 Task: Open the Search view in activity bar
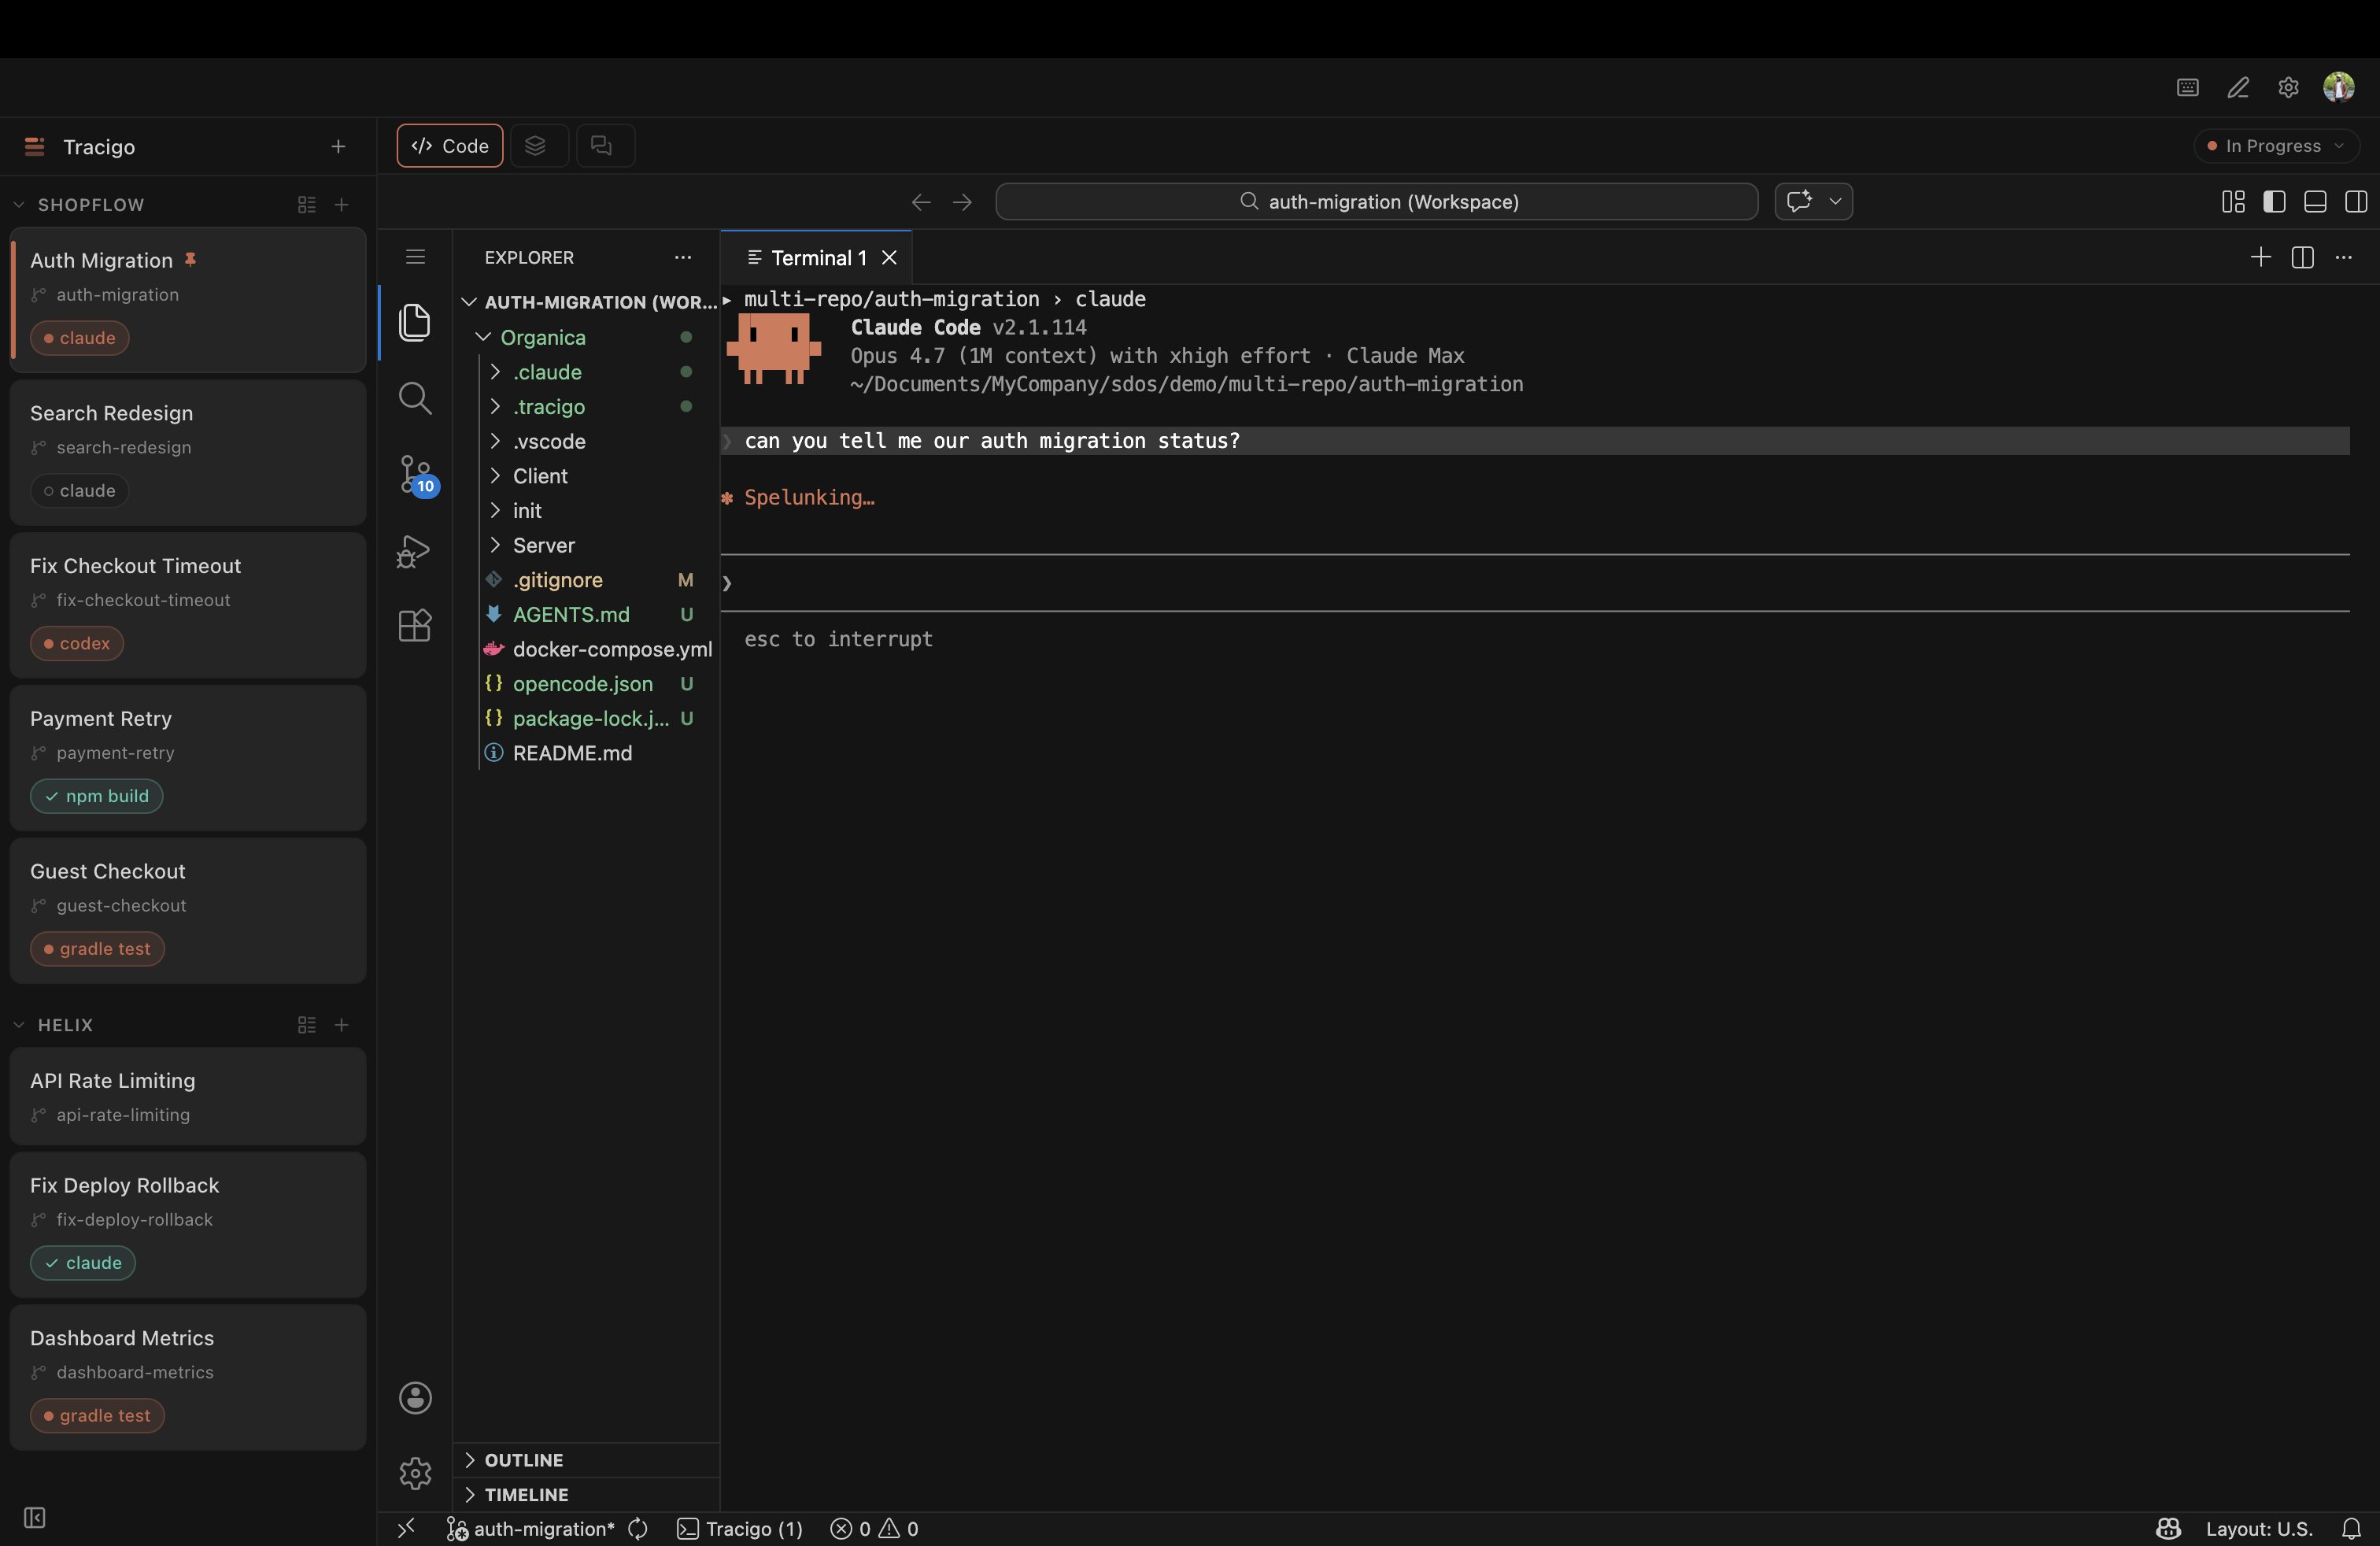point(415,398)
